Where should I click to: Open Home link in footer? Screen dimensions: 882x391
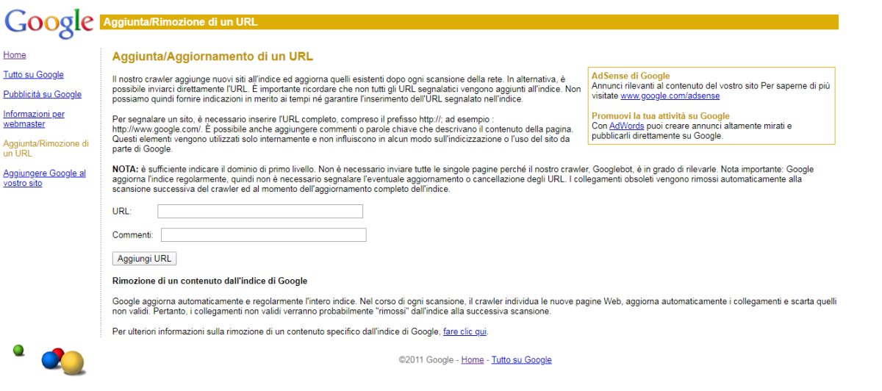point(473,360)
